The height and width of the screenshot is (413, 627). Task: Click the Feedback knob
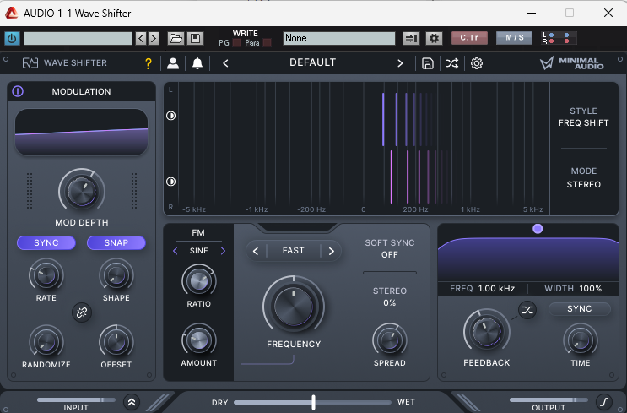pyautogui.click(x=487, y=331)
